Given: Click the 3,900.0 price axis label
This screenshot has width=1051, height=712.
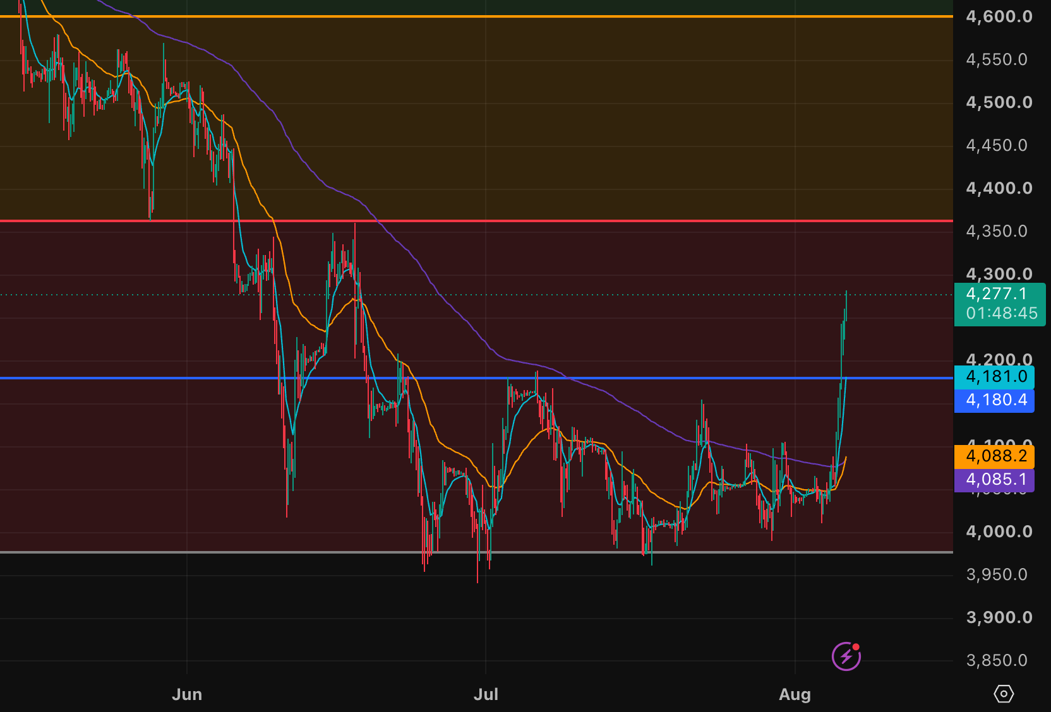Looking at the screenshot, I should [999, 617].
